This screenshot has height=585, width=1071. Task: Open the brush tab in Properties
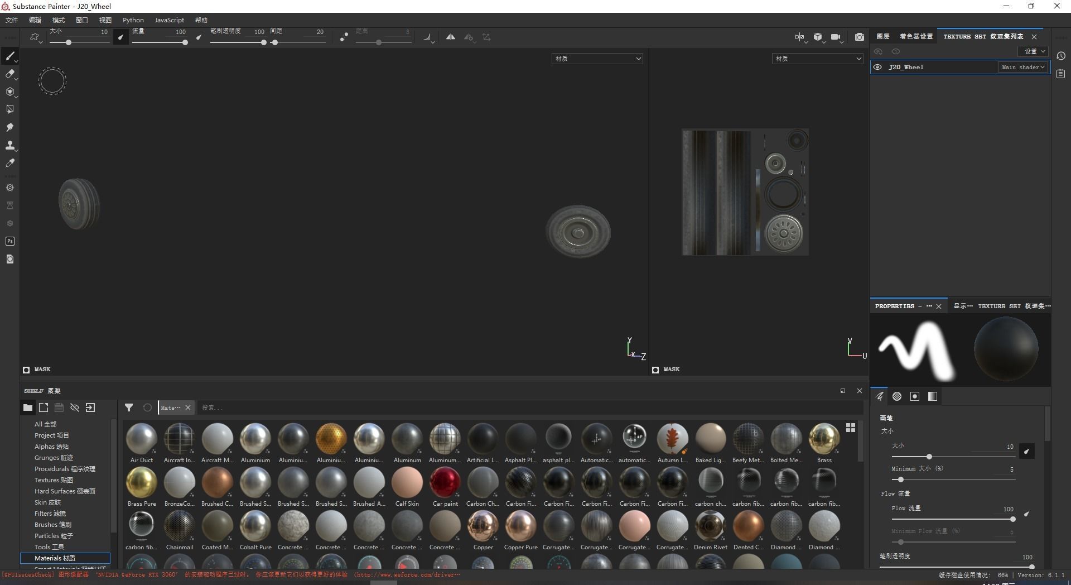[880, 396]
